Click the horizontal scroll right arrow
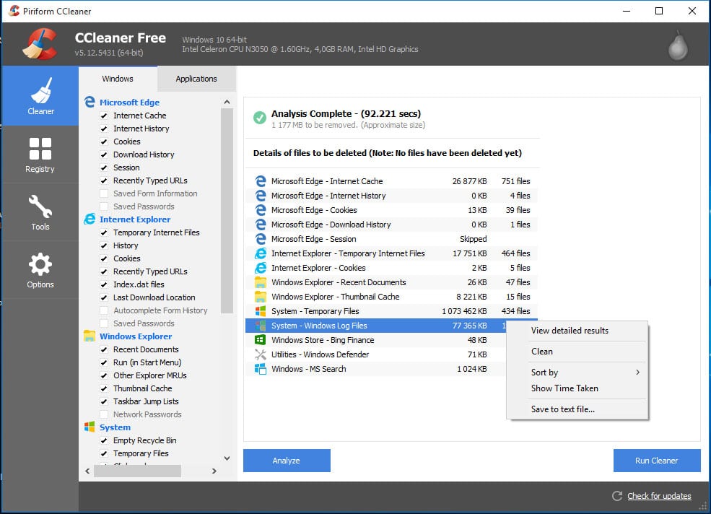Image resolution: width=711 pixels, height=514 pixels. [x=214, y=471]
